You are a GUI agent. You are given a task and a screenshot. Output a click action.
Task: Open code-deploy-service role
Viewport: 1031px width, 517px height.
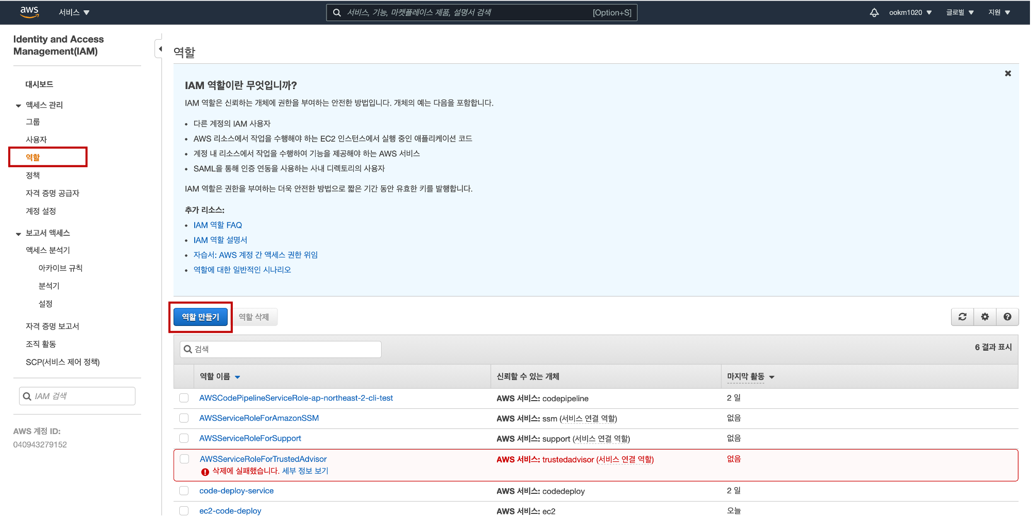(236, 491)
